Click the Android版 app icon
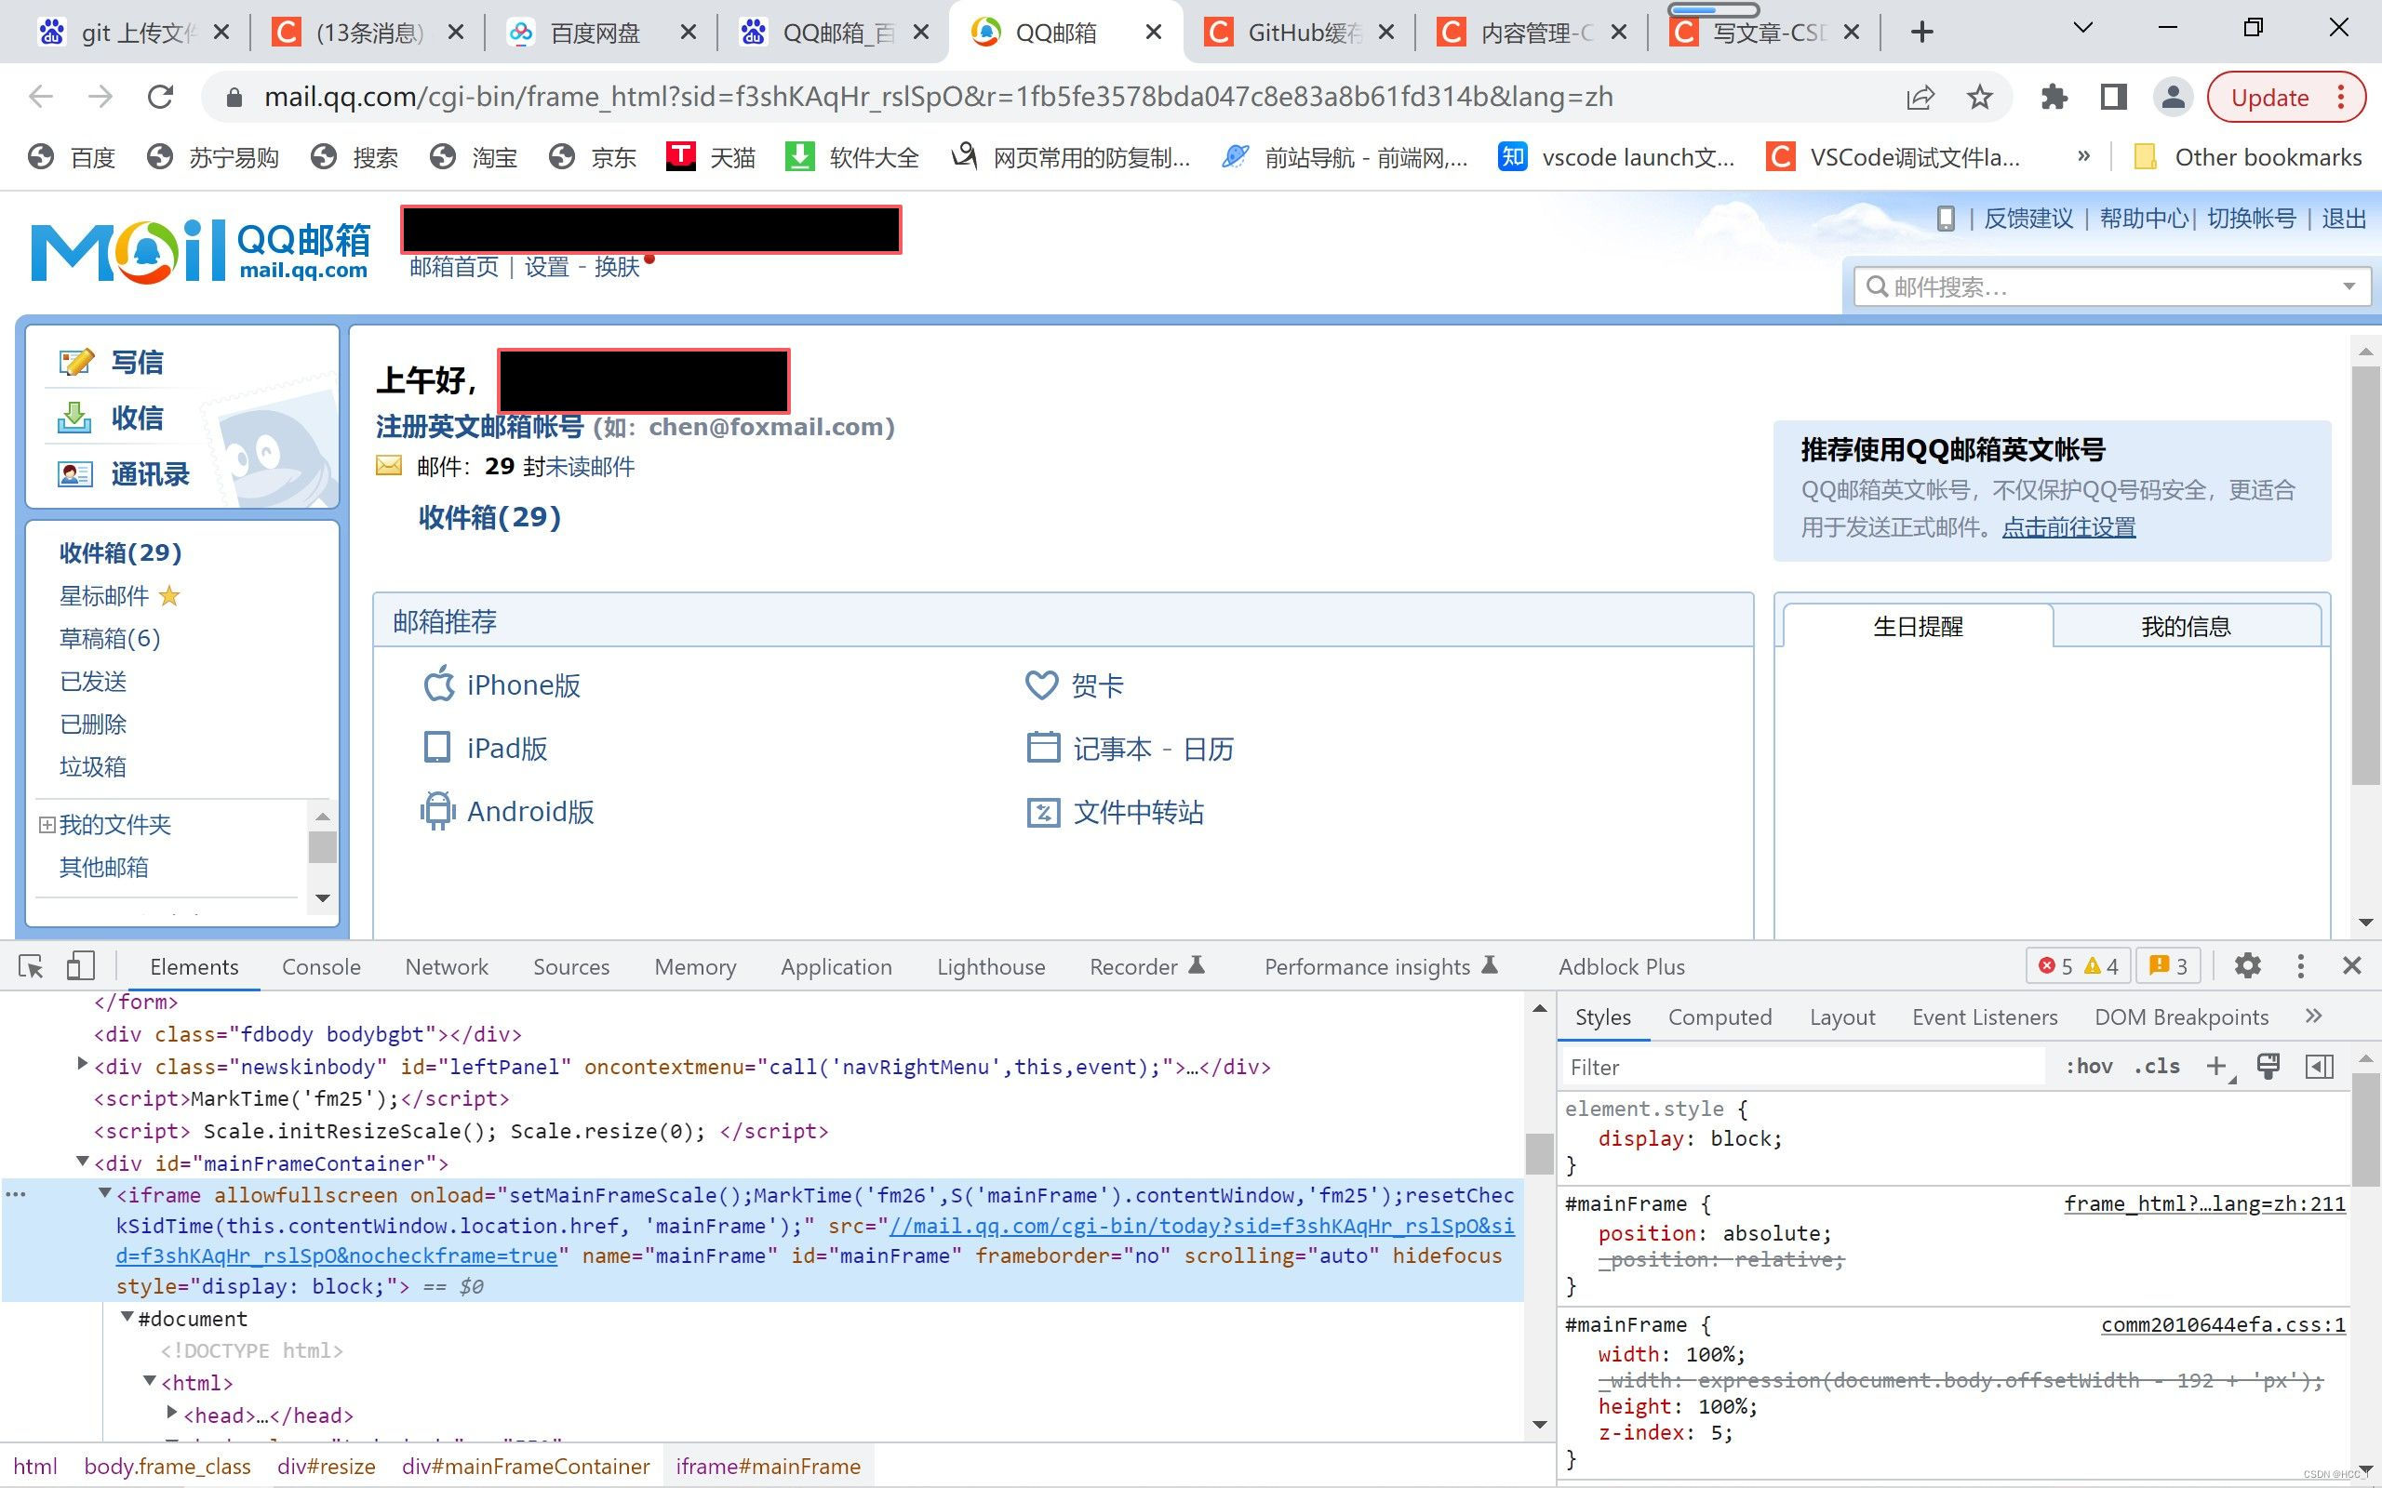The image size is (2382, 1488). coord(435,809)
